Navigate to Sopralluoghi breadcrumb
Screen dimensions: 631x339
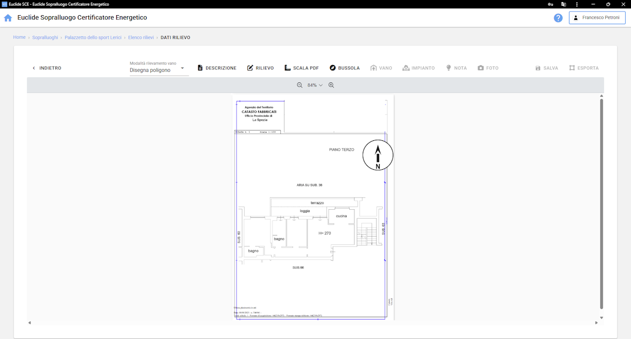pos(45,38)
